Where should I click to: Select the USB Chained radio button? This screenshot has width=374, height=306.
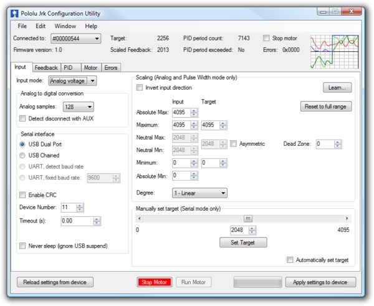pos(23,155)
